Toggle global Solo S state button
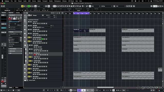 (x=24, y=6)
